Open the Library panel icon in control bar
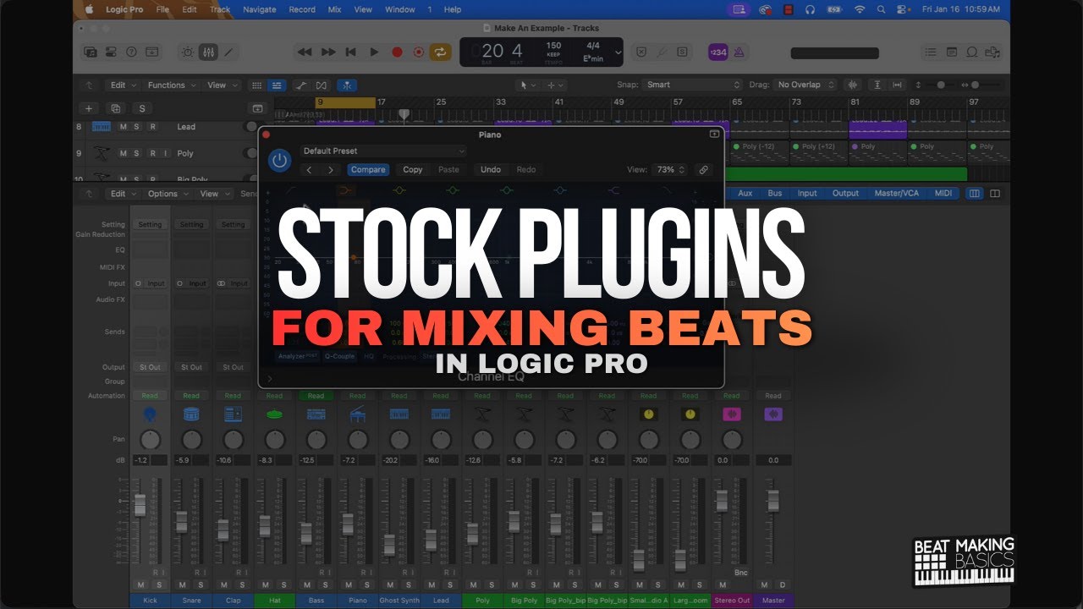 coord(91,52)
